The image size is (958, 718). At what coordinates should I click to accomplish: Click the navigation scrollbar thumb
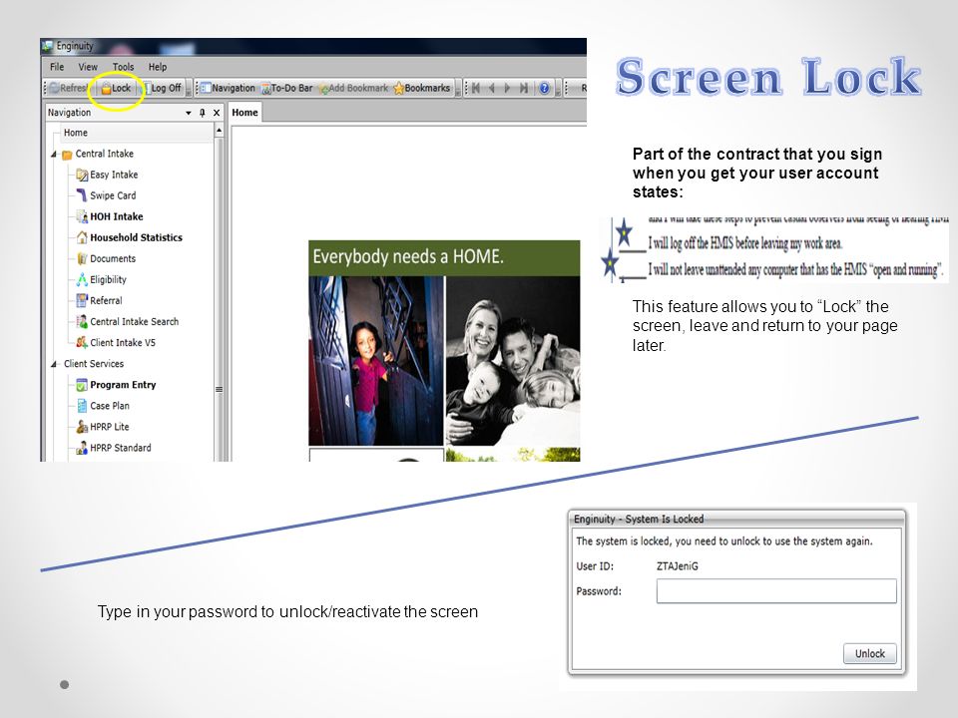pos(219,390)
